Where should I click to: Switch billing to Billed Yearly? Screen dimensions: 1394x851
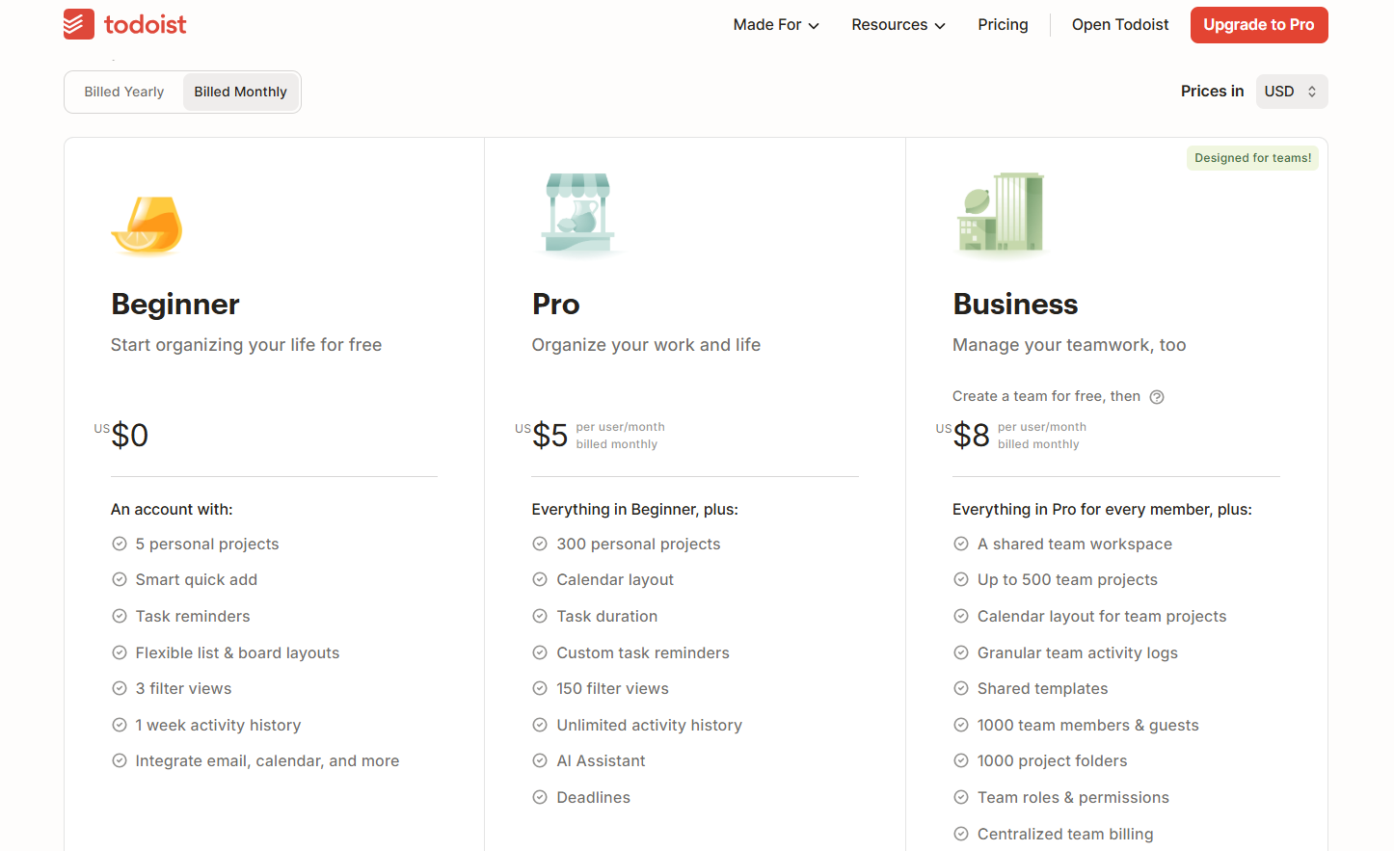point(124,92)
